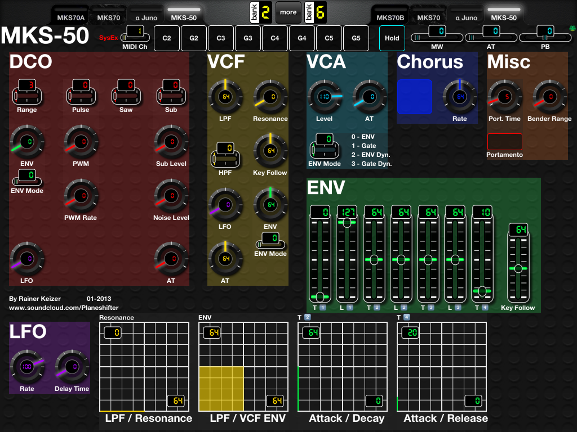The image size is (577, 432).
Task: Click the PWM Rate knob
Action: click(81, 196)
